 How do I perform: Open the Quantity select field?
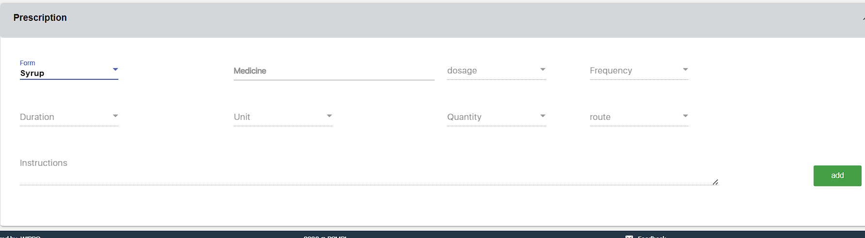pos(490,117)
